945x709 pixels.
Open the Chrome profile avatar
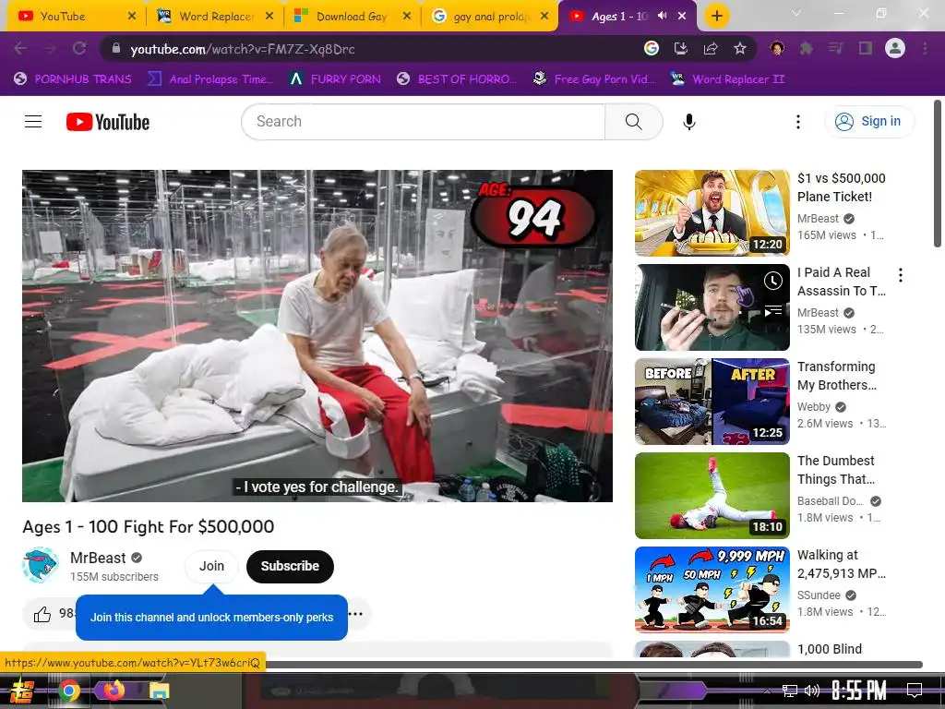coord(895,49)
